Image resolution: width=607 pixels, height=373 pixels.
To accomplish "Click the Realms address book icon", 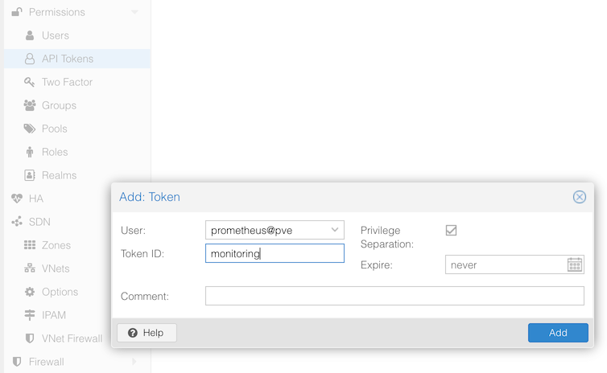I will coord(30,175).
